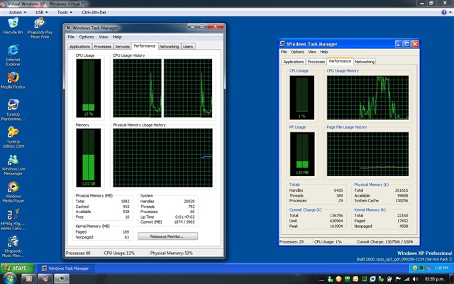The width and height of the screenshot is (454, 284).
Task: Switch to Applications tab in XP Task Manager
Action: [x=294, y=62]
